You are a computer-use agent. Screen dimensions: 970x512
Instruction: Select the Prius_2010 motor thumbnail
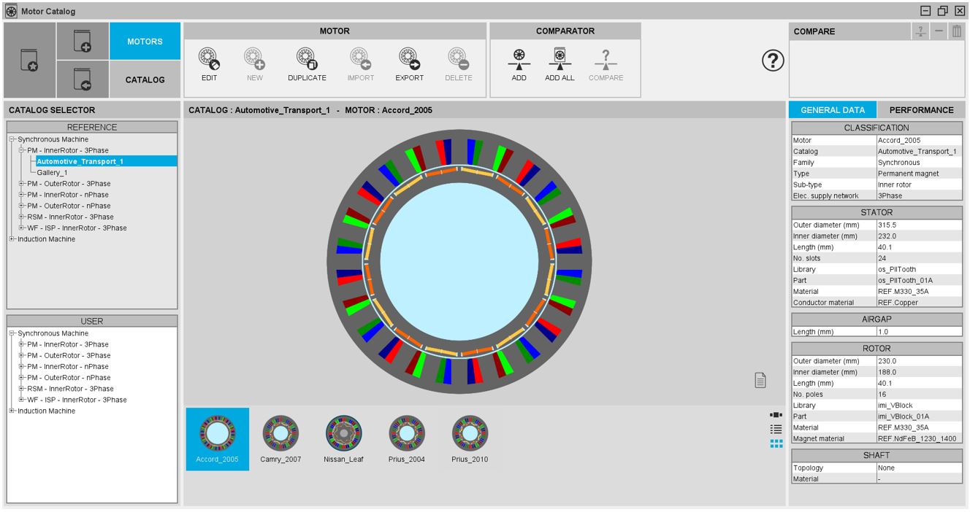pos(470,439)
